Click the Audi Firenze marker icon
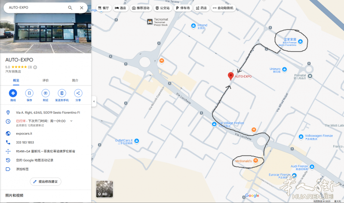344x203 pixels. tap(312, 167)
